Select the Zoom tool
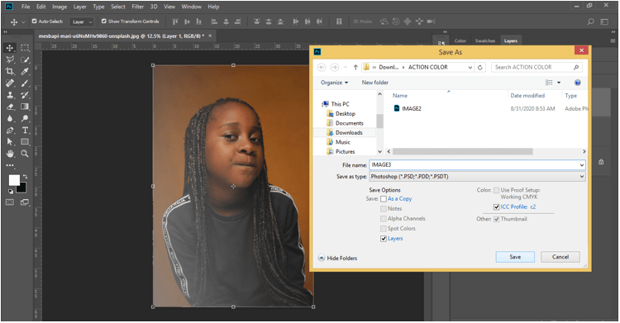The width and height of the screenshot is (620, 323). (x=25, y=154)
